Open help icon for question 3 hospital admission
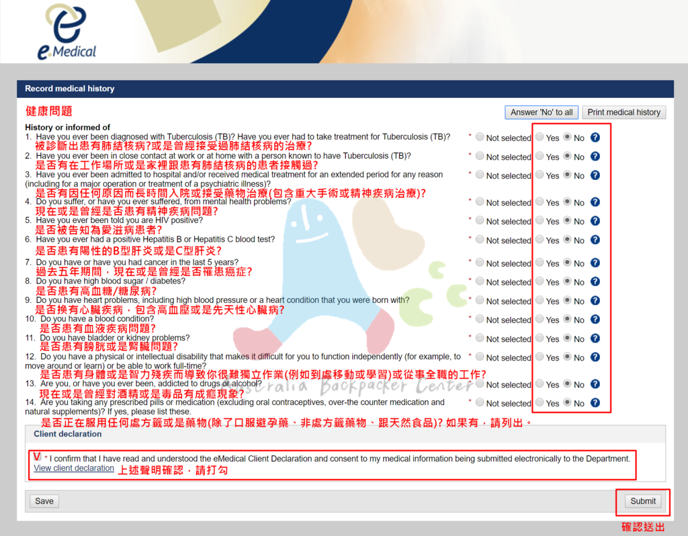The image size is (688, 536). tap(595, 175)
